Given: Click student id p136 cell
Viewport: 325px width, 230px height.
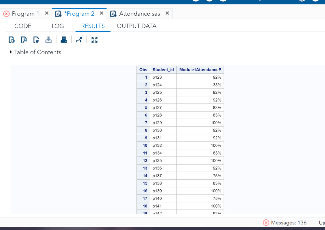Looking at the screenshot, I should pos(163,168).
